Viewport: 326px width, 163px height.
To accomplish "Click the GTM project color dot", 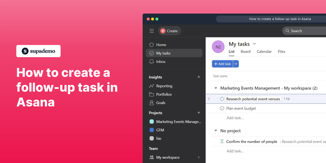I will (x=152, y=130).
